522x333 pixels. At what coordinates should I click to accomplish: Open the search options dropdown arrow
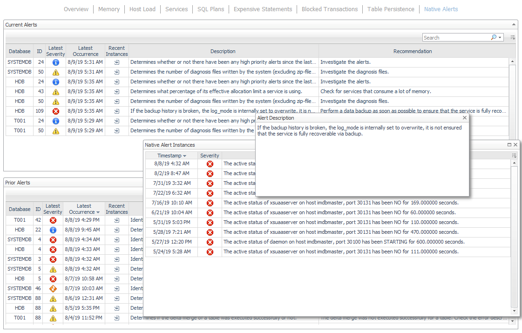click(x=500, y=38)
